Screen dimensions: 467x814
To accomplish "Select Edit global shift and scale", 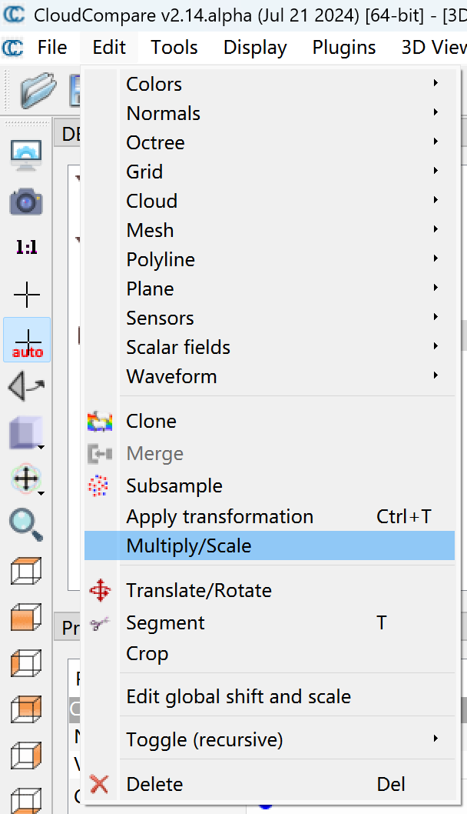I will tap(270, 697).
